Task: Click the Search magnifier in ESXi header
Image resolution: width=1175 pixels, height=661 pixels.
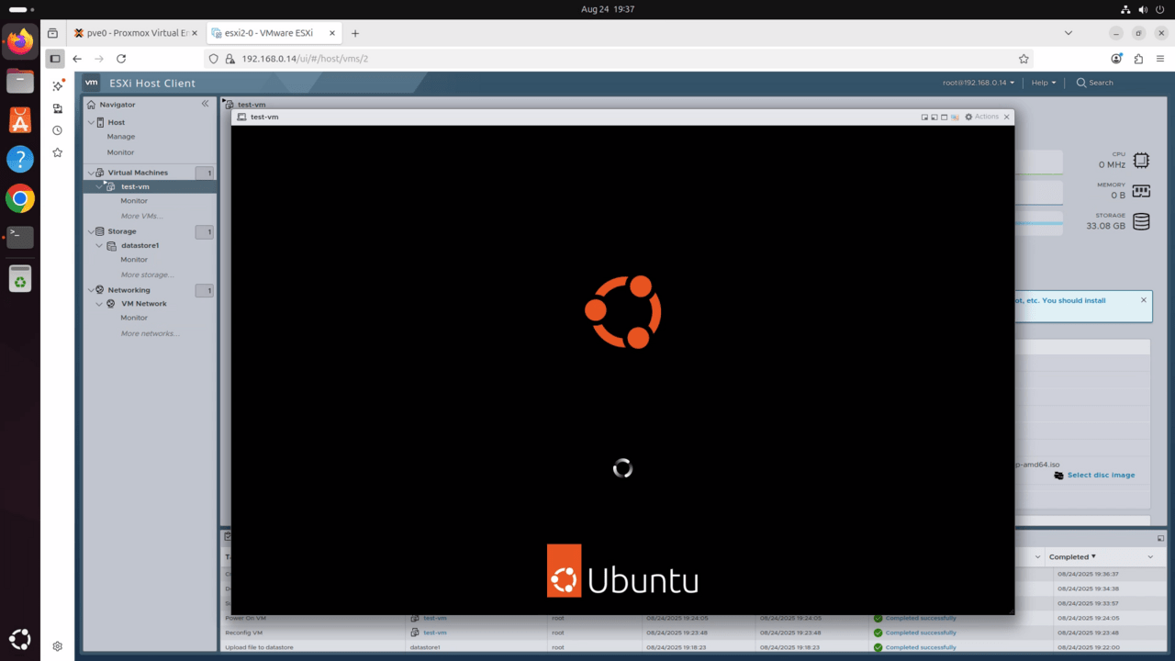Action: coord(1081,83)
